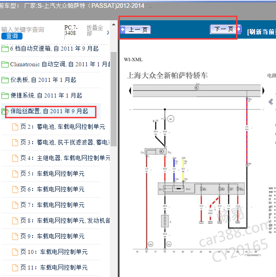276x277 pixels.
Task: Focus the 输入关键字查询 search field
Action: point(23,29)
